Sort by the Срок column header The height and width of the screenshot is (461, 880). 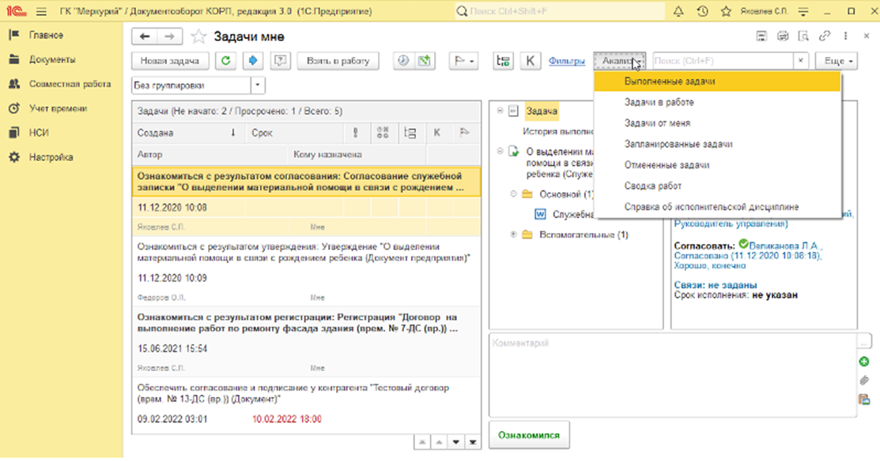295,133
